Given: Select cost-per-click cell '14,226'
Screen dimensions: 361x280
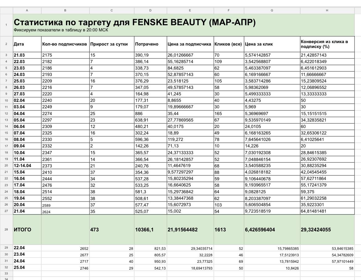Looking at the screenshot, I should point(272,146).
